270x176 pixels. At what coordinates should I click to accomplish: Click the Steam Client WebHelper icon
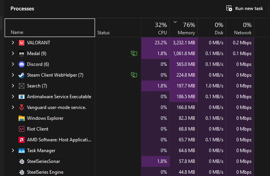click(x=22, y=75)
